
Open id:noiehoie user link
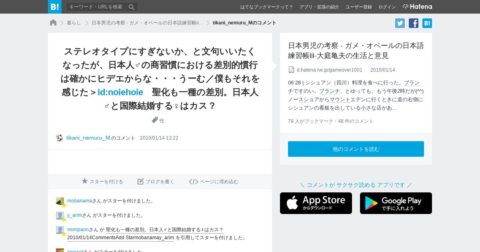(x=120, y=92)
